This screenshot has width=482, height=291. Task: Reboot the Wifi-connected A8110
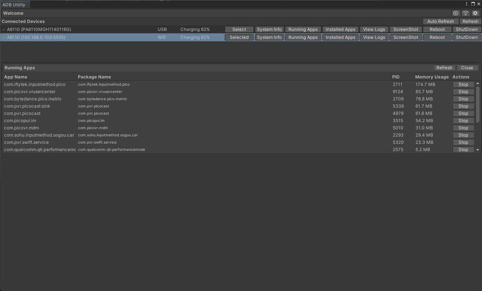[437, 37]
